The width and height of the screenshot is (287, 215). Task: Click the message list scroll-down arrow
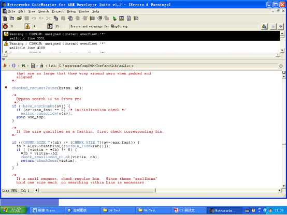click(x=282, y=50)
